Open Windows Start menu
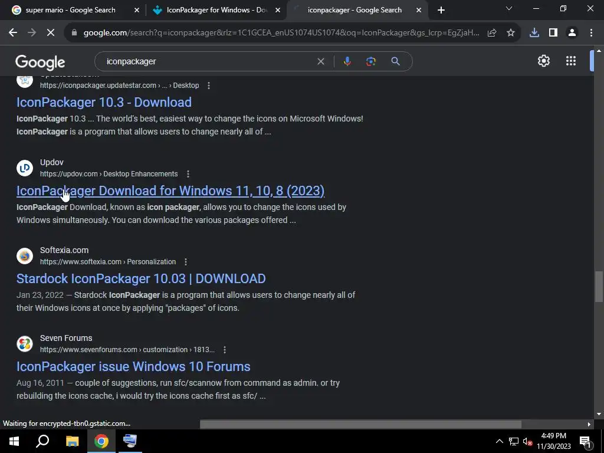 click(x=14, y=441)
